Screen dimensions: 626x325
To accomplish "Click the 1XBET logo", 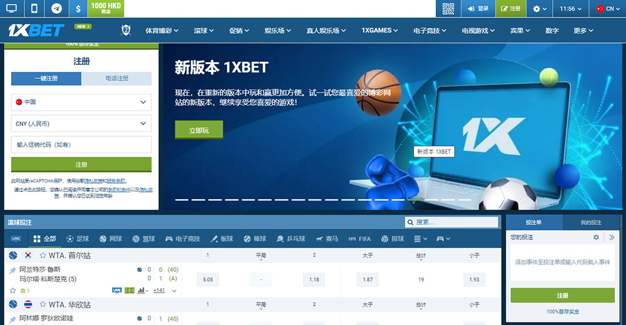I will tap(36, 30).
